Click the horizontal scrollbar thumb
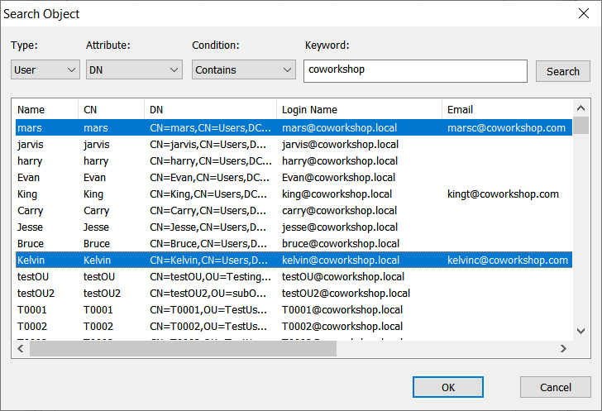602x411 pixels. [183, 349]
